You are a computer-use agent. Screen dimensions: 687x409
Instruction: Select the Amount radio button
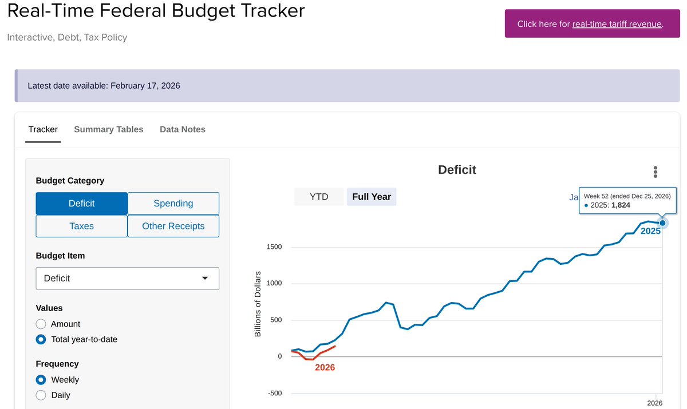pyautogui.click(x=41, y=324)
